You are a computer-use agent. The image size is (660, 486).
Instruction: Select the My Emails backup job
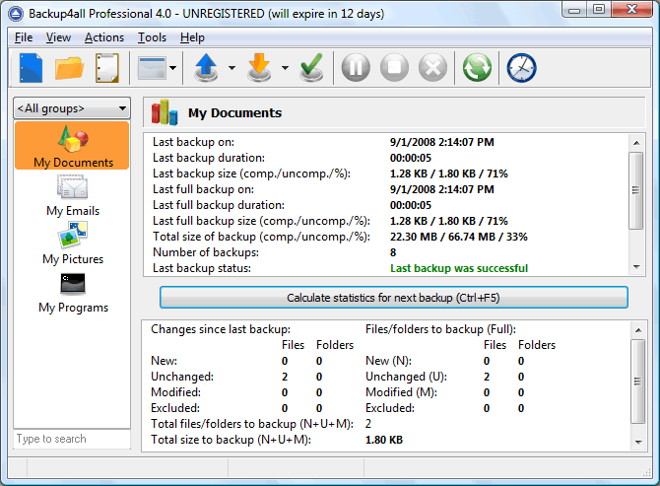pyautogui.click(x=73, y=195)
